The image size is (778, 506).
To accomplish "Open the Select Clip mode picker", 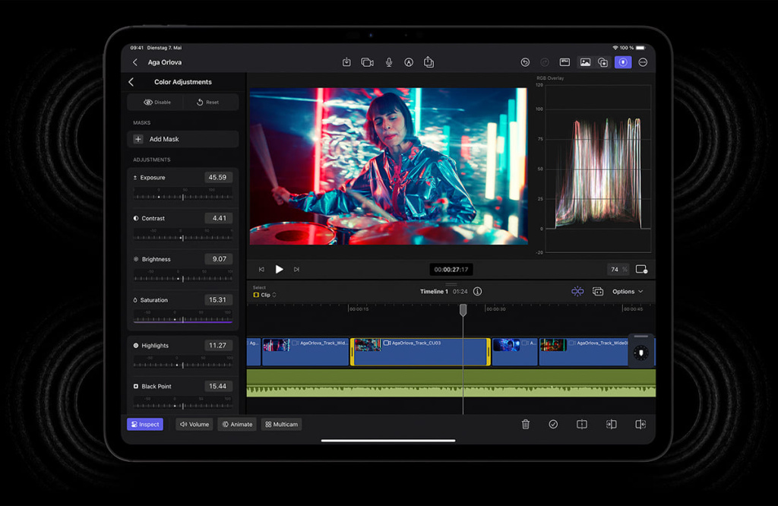I will (265, 295).
